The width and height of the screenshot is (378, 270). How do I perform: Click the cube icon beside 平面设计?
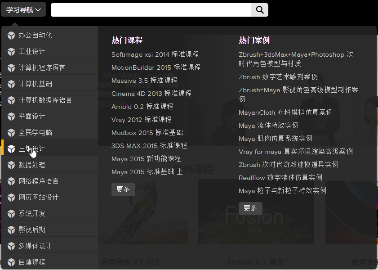(x=11, y=116)
